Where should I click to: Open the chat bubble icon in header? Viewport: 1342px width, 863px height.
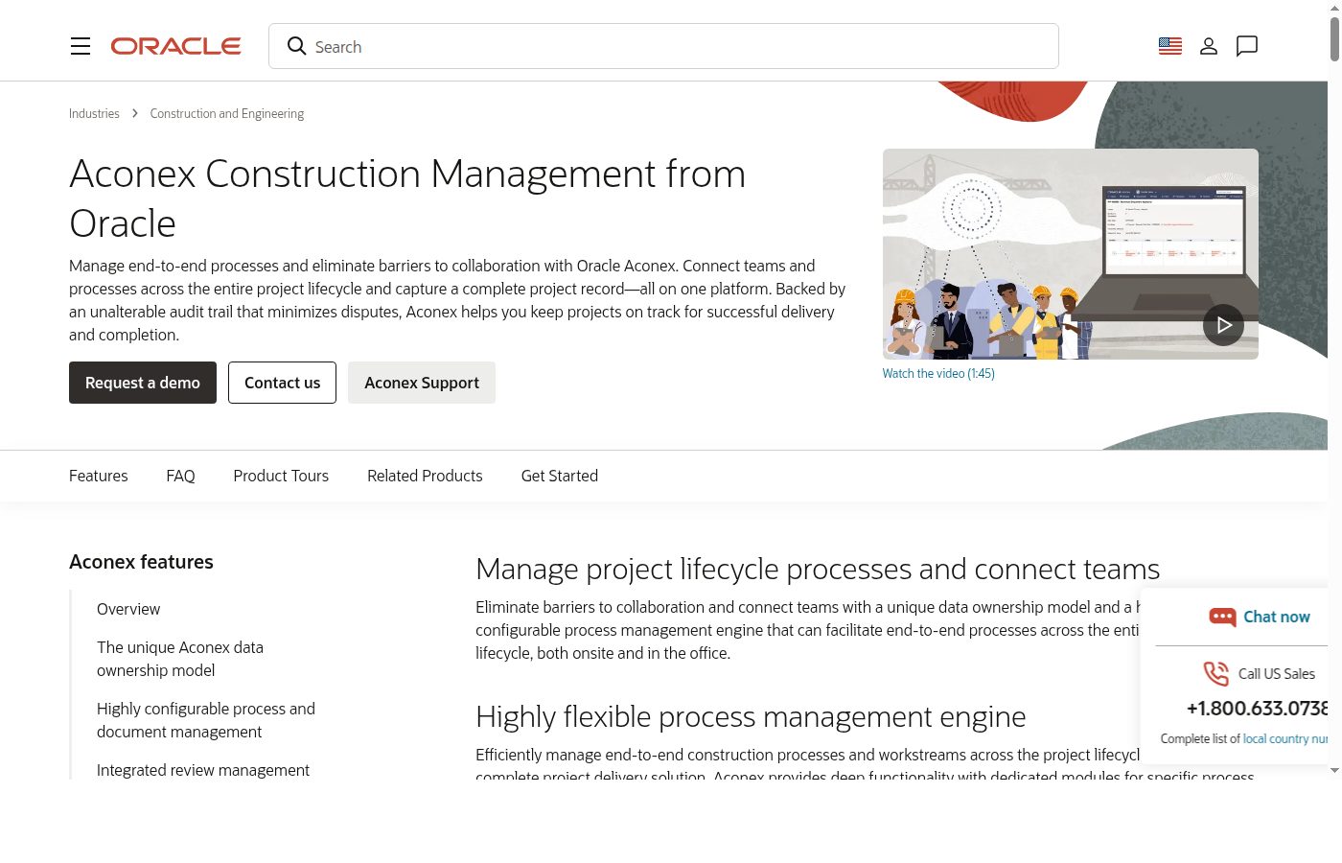tap(1247, 46)
